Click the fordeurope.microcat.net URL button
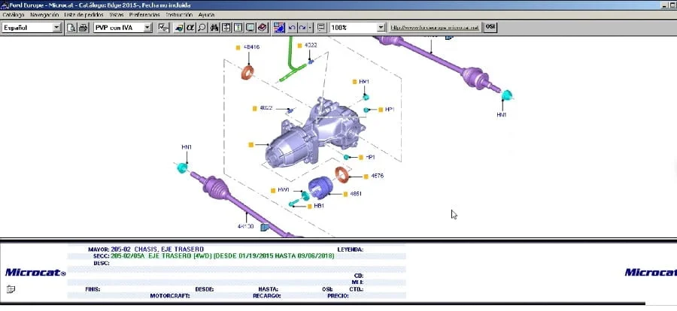 click(436, 28)
